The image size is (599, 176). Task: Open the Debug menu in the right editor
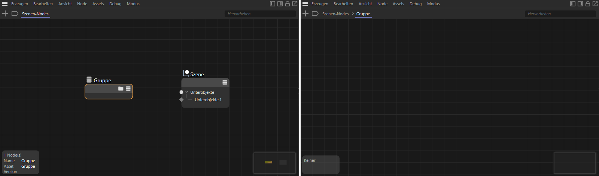point(416,4)
